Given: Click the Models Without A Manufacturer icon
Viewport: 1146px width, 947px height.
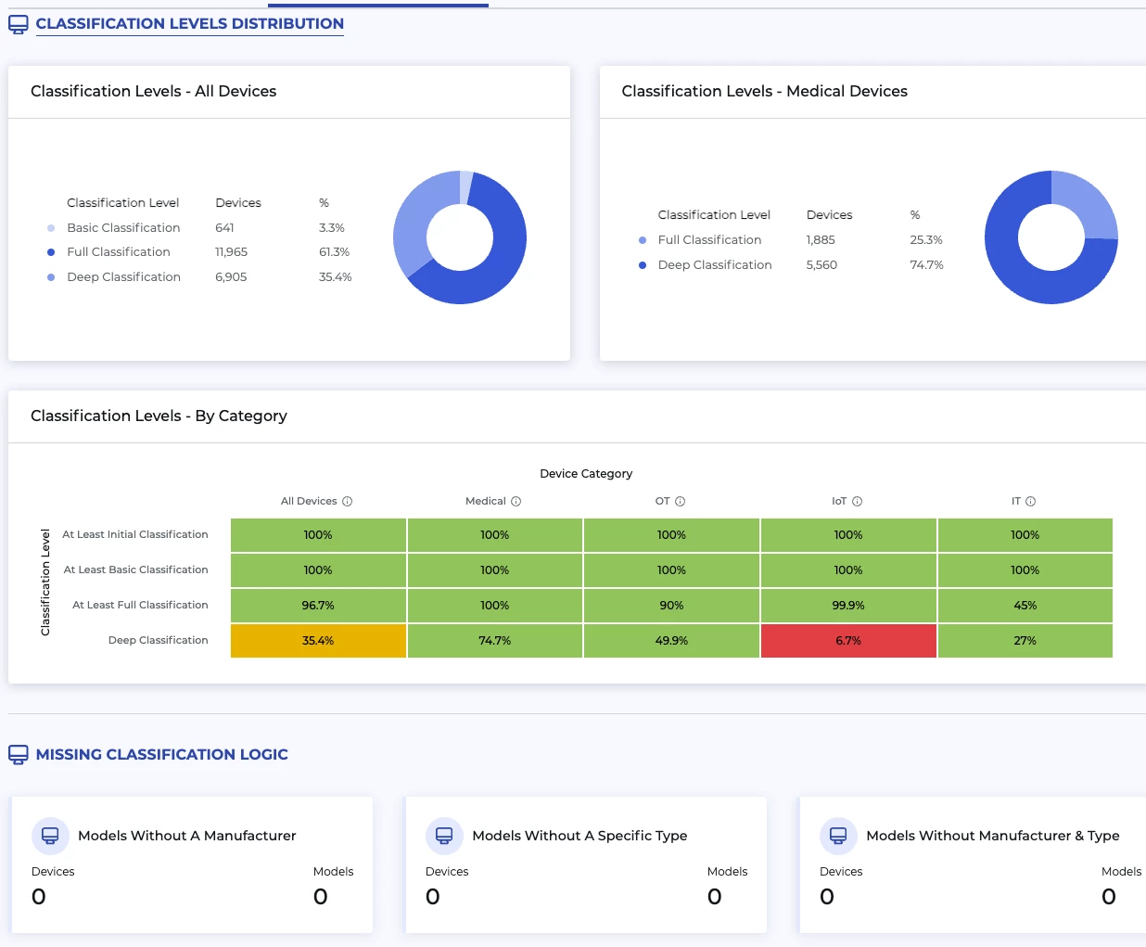Looking at the screenshot, I should [x=50, y=836].
